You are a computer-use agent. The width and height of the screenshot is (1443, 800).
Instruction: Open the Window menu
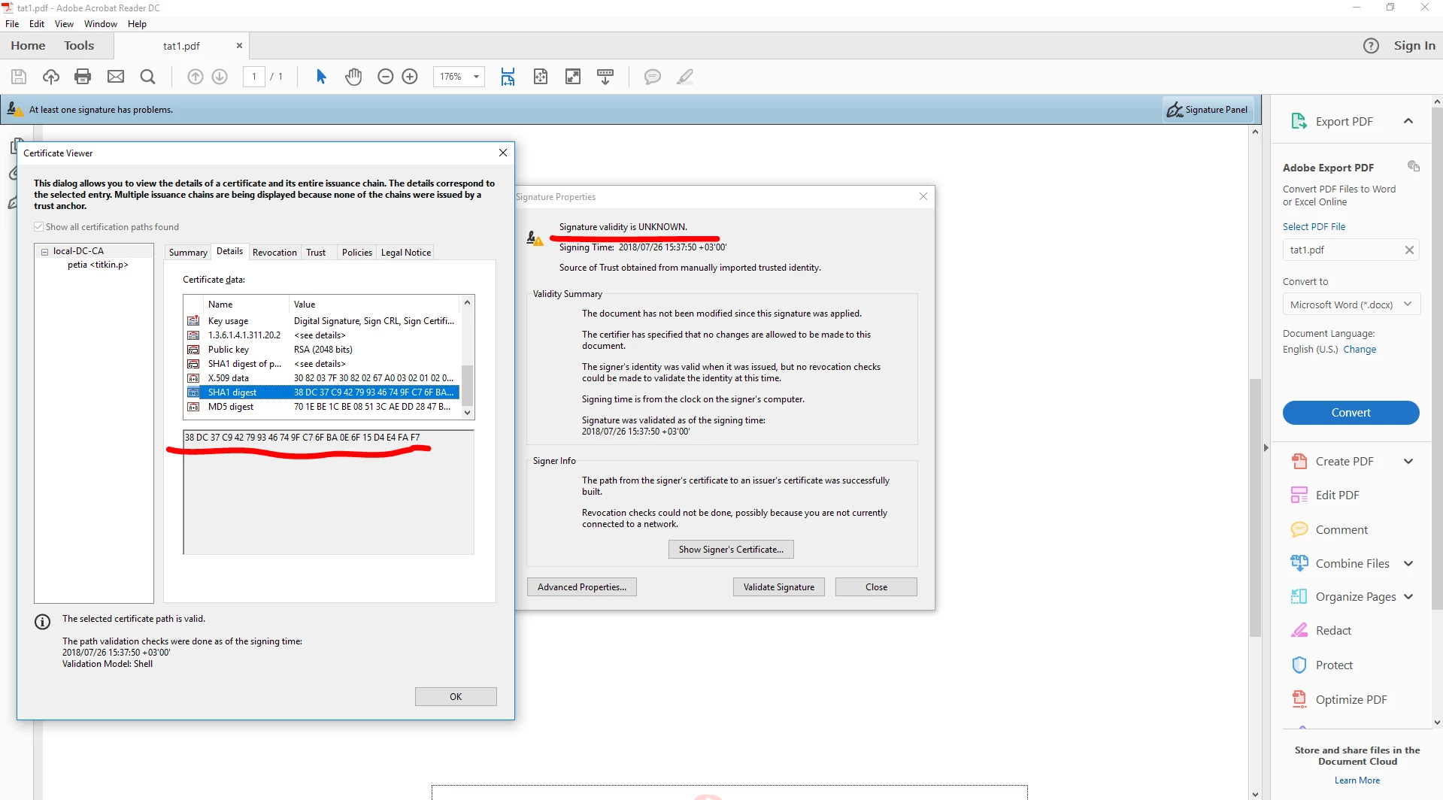101,24
